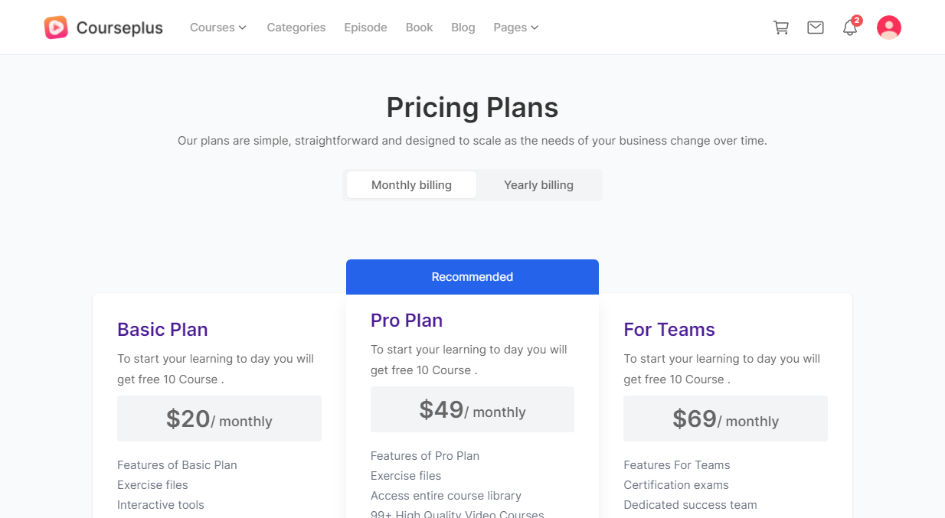Expand the Courses dropdown menu
Screen dimensions: 945x518
pos(218,28)
